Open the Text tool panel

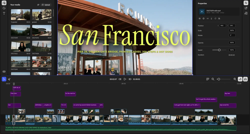tap(4, 13)
